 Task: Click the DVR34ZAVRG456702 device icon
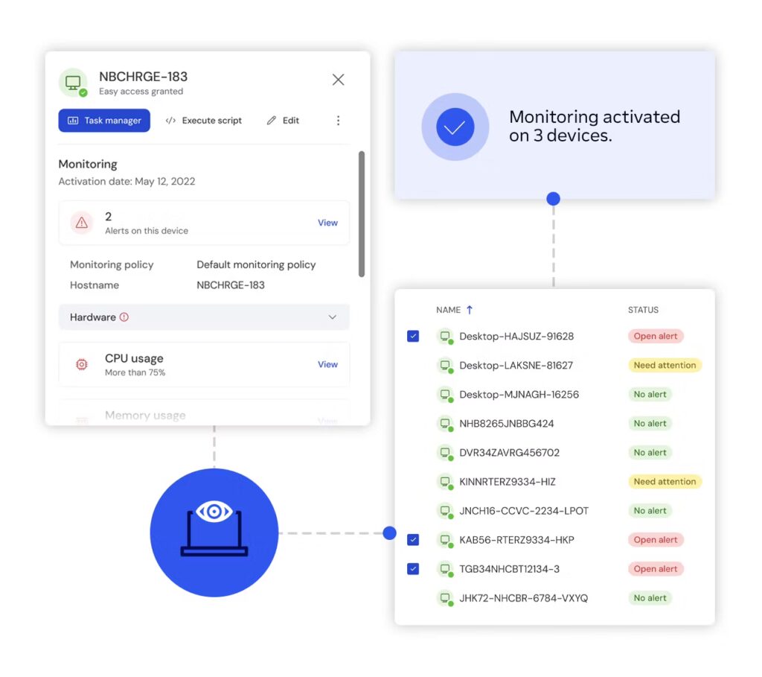(x=445, y=453)
